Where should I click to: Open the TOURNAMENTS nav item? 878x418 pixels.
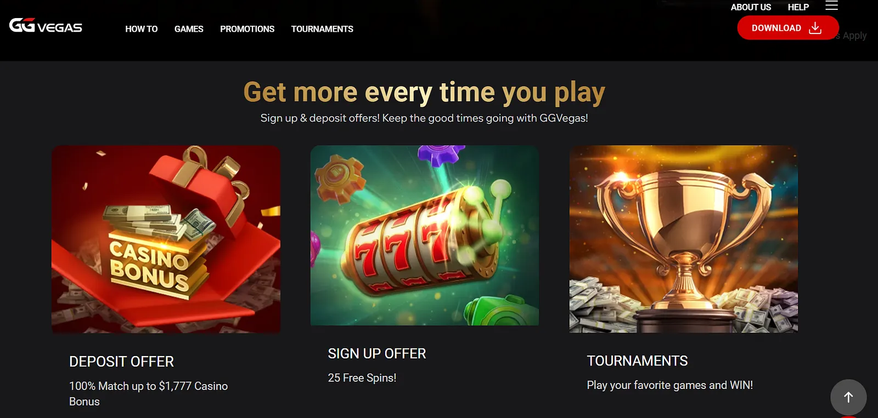[x=322, y=29]
